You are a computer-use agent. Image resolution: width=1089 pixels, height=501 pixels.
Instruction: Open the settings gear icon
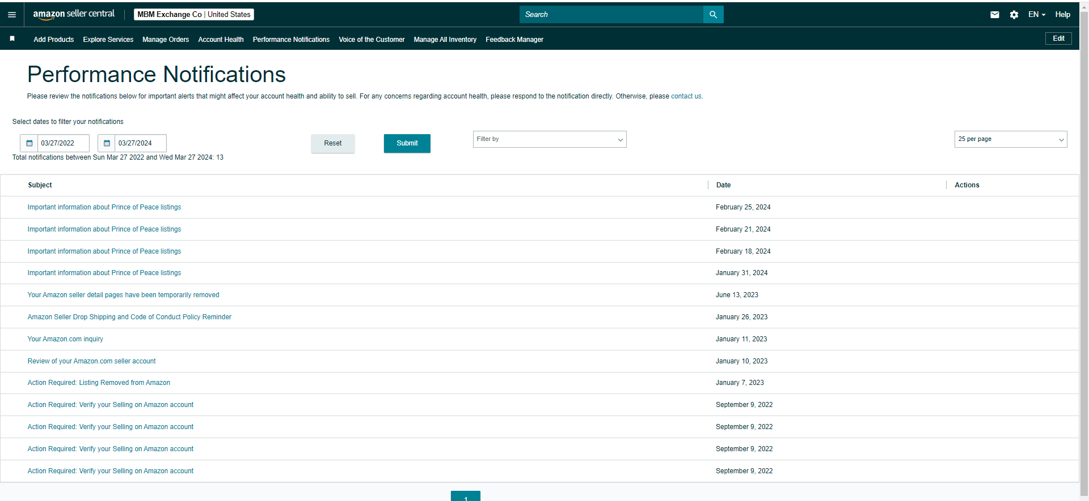(x=1014, y=15)
